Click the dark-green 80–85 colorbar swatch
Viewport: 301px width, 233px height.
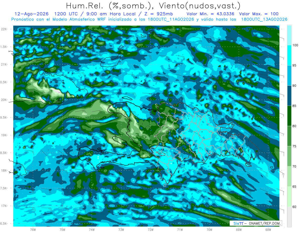(x=289, y=116)
